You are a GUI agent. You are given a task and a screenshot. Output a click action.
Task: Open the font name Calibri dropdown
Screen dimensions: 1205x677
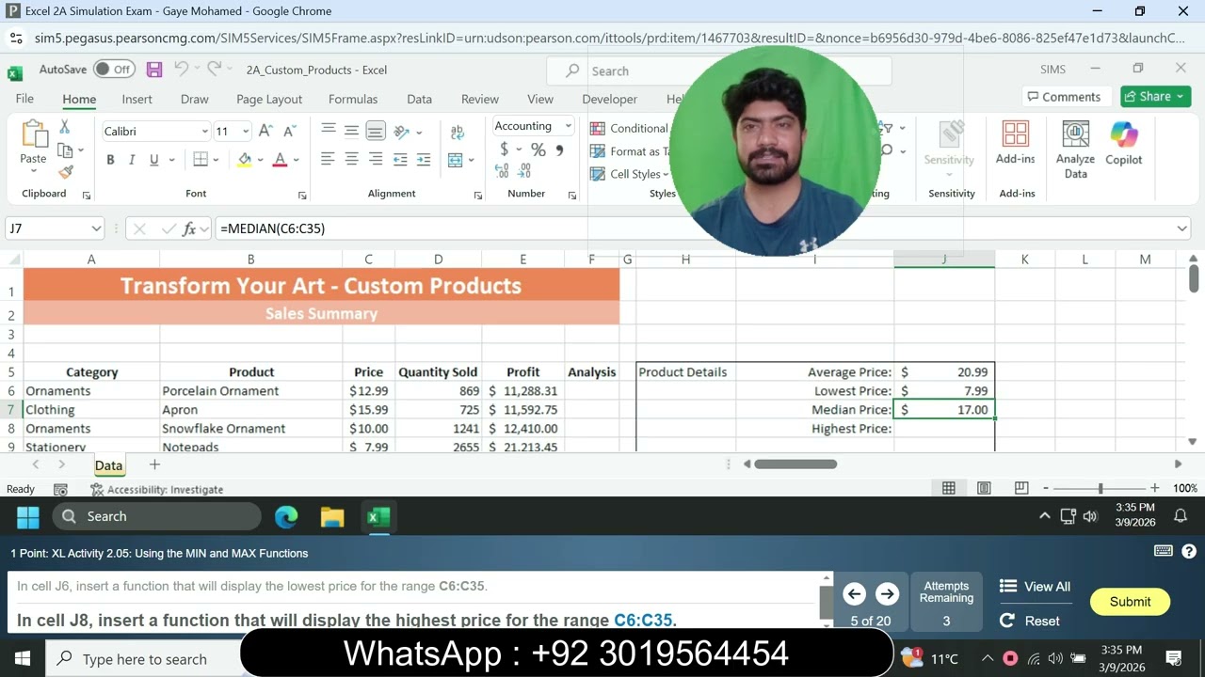pyautogui.click(x=204, y=132)
